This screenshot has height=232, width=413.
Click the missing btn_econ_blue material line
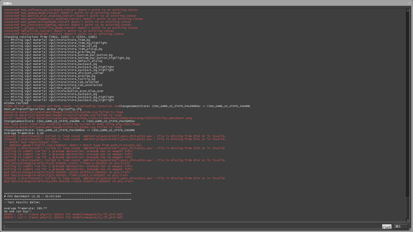41,88
